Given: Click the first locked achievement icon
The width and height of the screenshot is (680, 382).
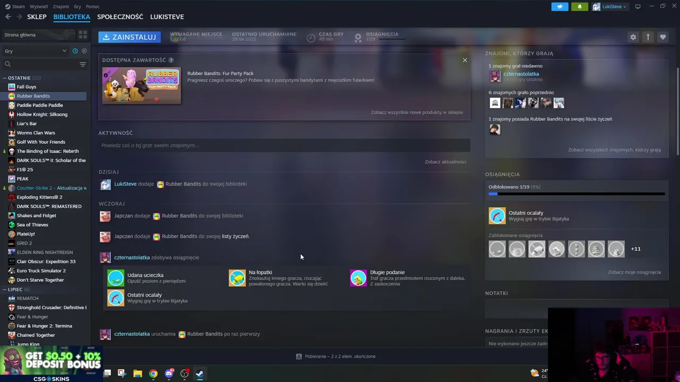Looking at the screenshot, I should pos(497,249).
